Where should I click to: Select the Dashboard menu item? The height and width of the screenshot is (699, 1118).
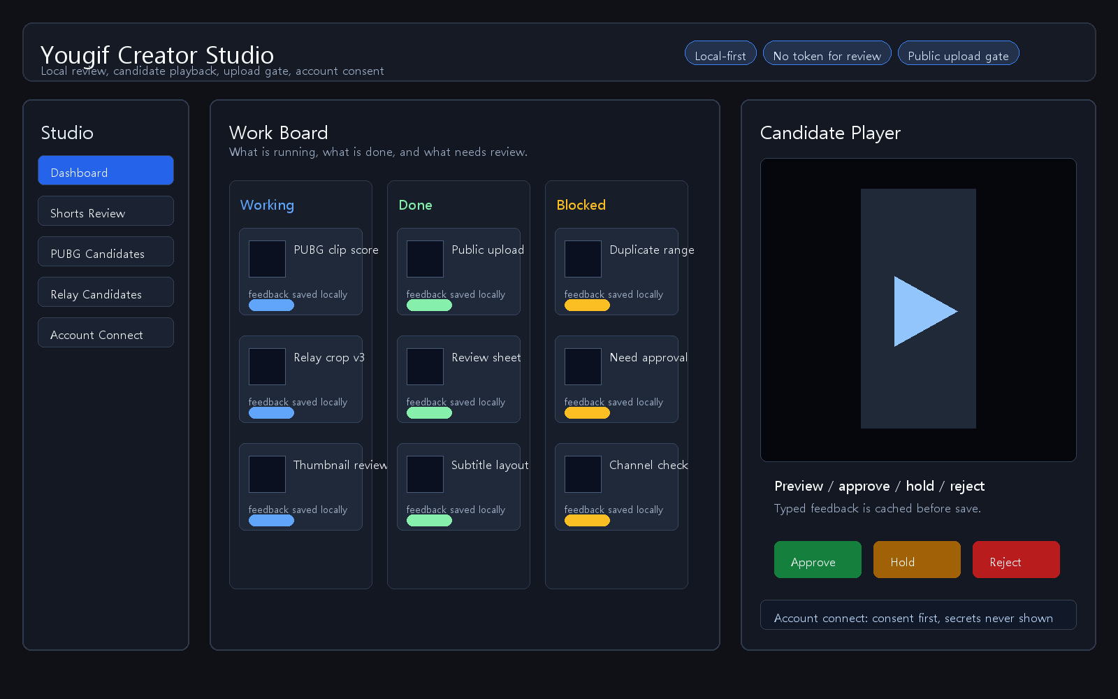(x=106, y=171)
